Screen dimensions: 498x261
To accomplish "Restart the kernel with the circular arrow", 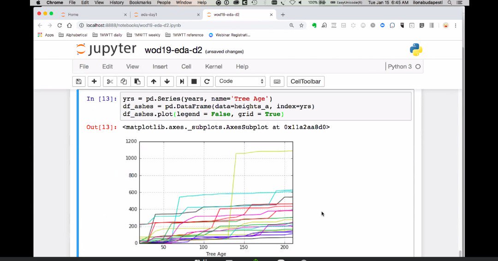I will 207,81.
